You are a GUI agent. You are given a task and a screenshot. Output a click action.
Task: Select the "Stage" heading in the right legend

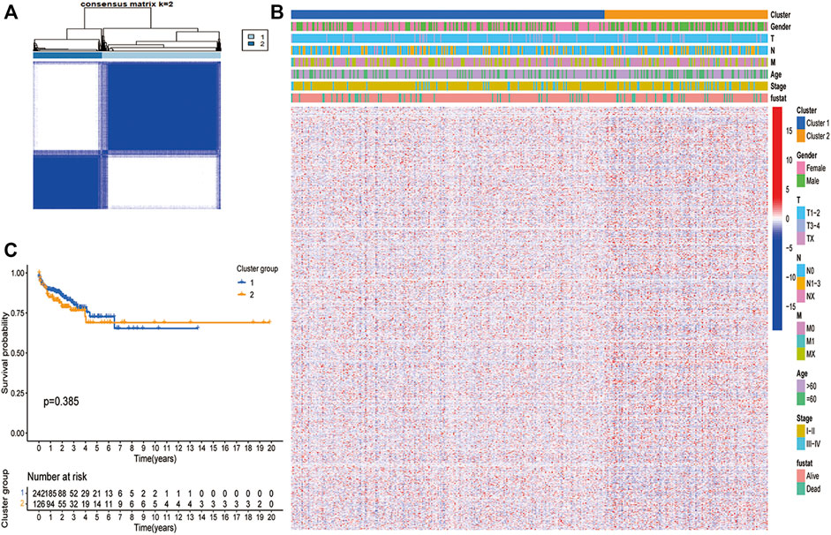click(x=805, y=418)
